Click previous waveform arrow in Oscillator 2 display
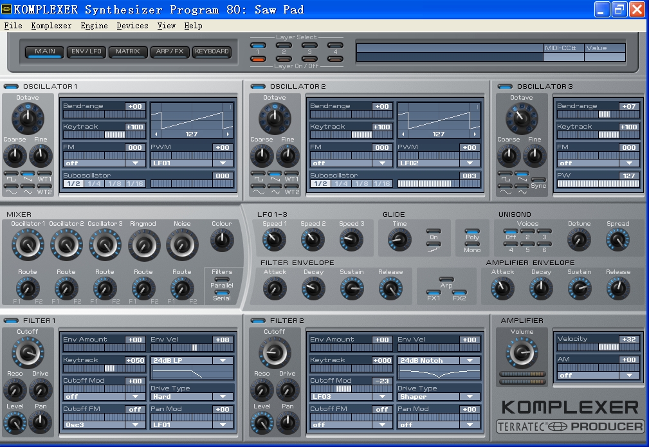 [403, 134]
